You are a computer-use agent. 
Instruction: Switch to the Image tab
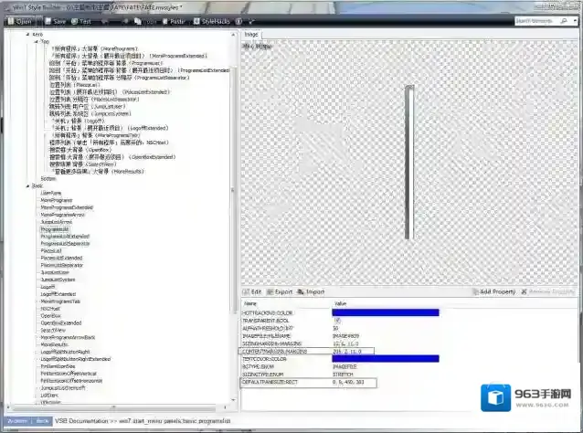pos(252,34)
